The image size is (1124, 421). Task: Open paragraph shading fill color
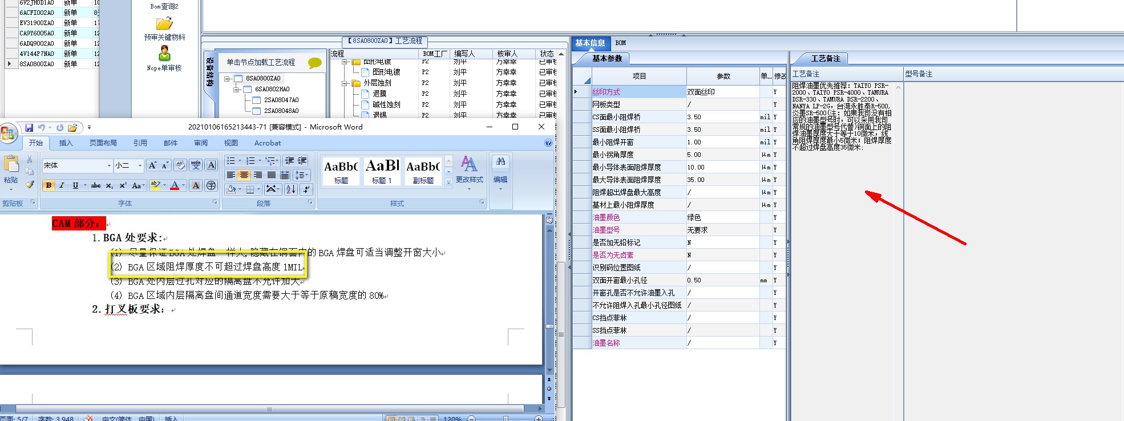[x=231, y=189]
